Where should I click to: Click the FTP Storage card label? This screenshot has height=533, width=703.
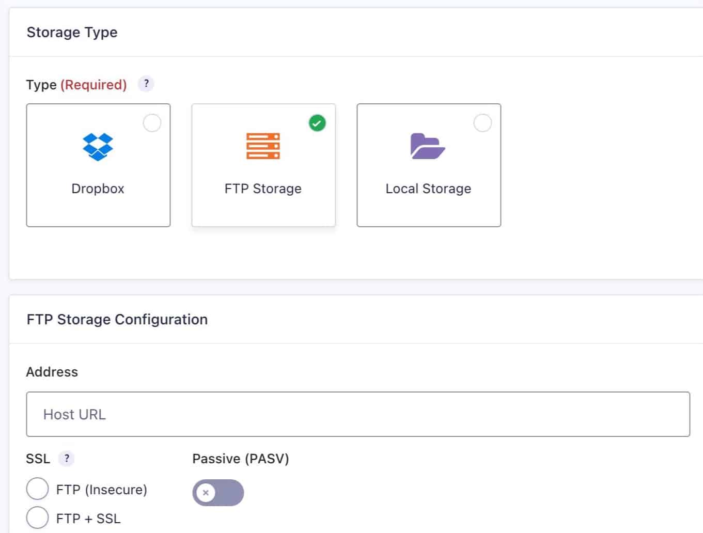[263, 189]
